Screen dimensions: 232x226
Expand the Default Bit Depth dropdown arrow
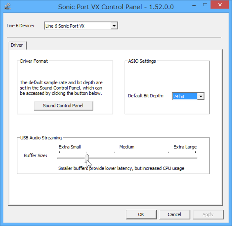pos(201,96)
